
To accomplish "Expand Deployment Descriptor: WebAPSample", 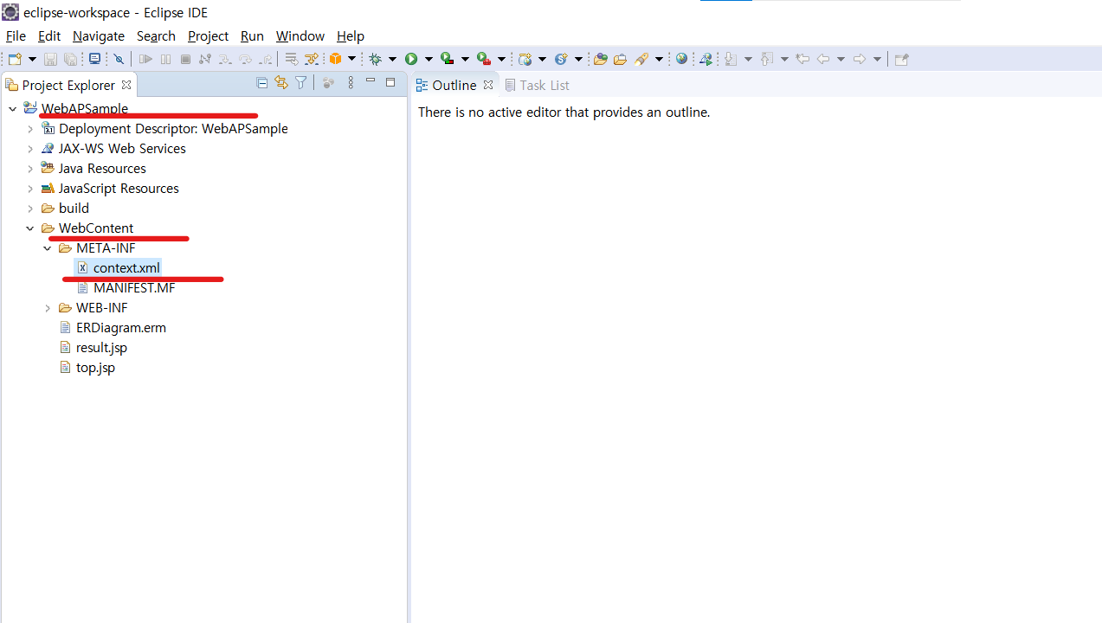I will click(x=30, y=128).
